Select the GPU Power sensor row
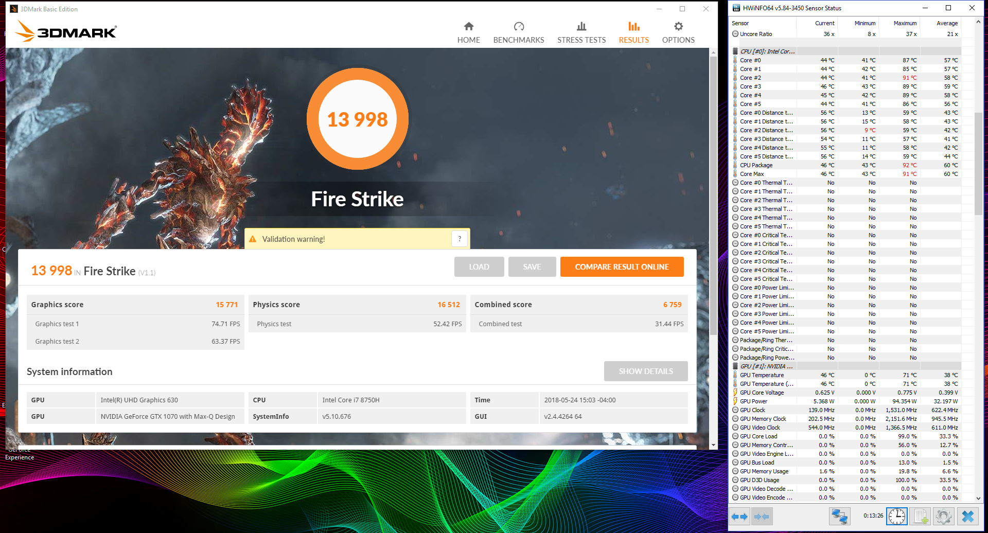Viewport: 988px width, 533px height. tap(845, 401)
